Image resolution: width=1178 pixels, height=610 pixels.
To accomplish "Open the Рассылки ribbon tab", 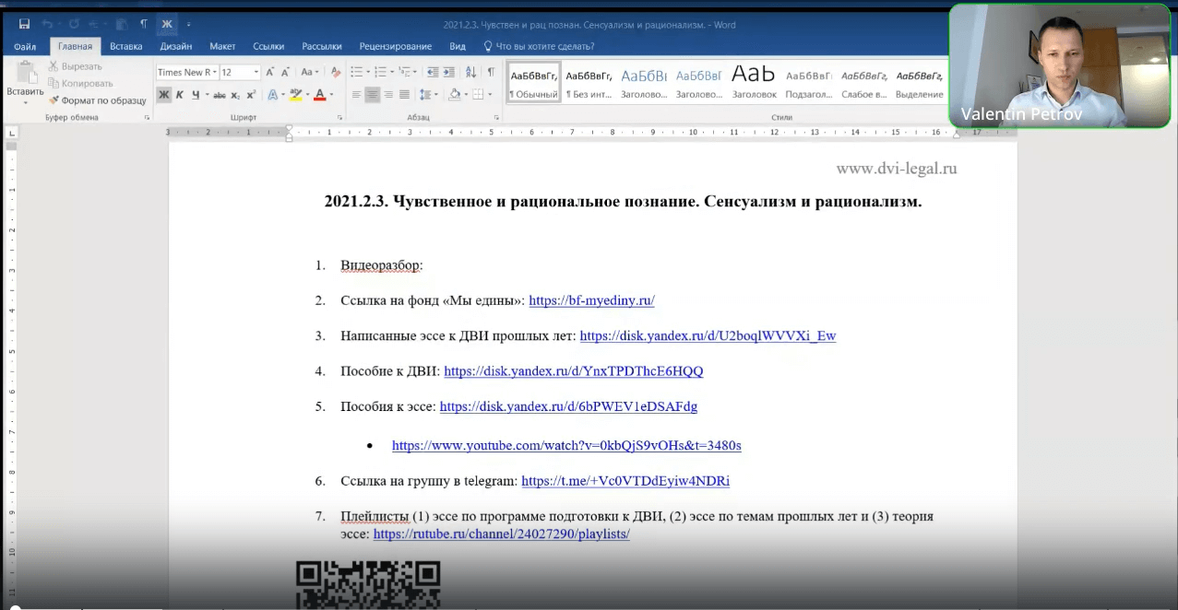I will point(322,46).
